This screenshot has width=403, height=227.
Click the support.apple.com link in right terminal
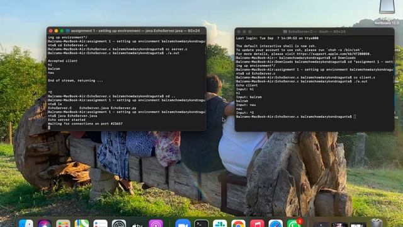pos(334,54)
